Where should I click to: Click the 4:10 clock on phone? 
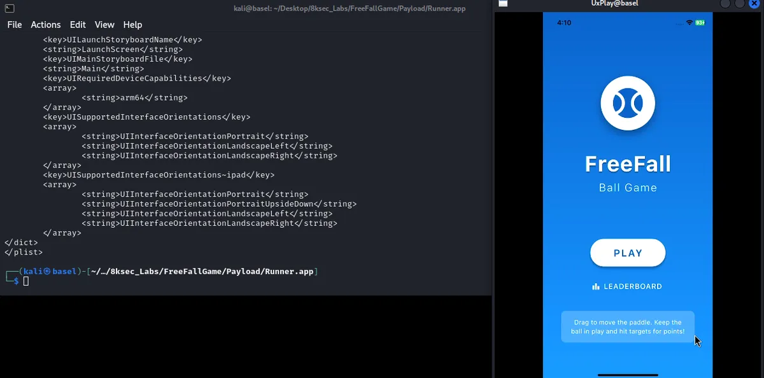tap(564, 23)
